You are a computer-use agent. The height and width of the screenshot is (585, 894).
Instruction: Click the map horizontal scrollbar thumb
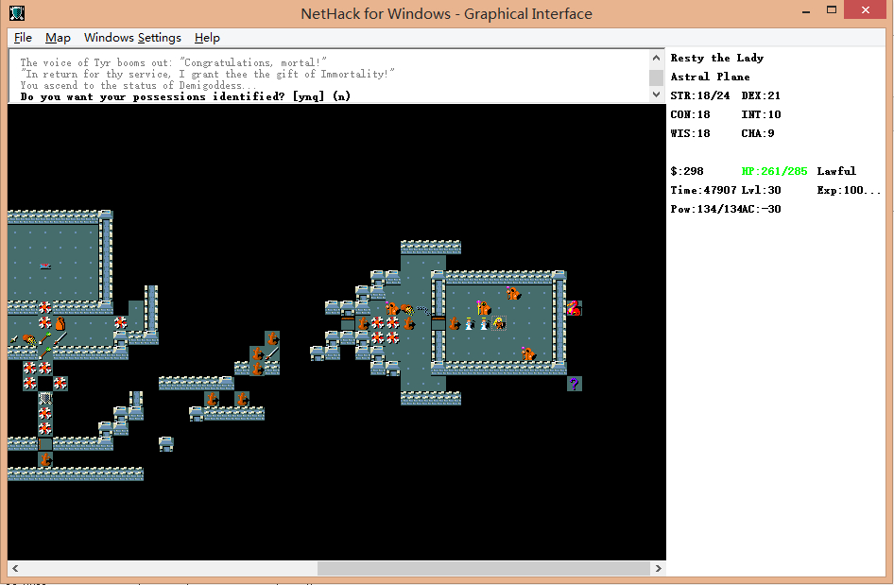[x=484, y=568]
